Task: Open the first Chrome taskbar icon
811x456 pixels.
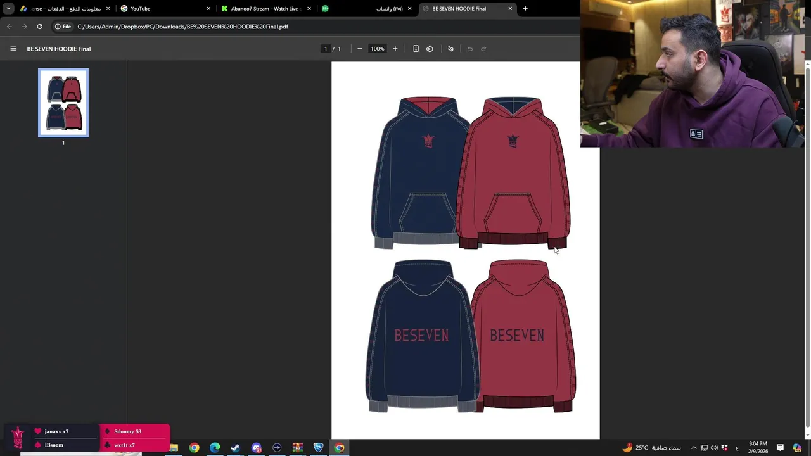Action: pos(195,448)
